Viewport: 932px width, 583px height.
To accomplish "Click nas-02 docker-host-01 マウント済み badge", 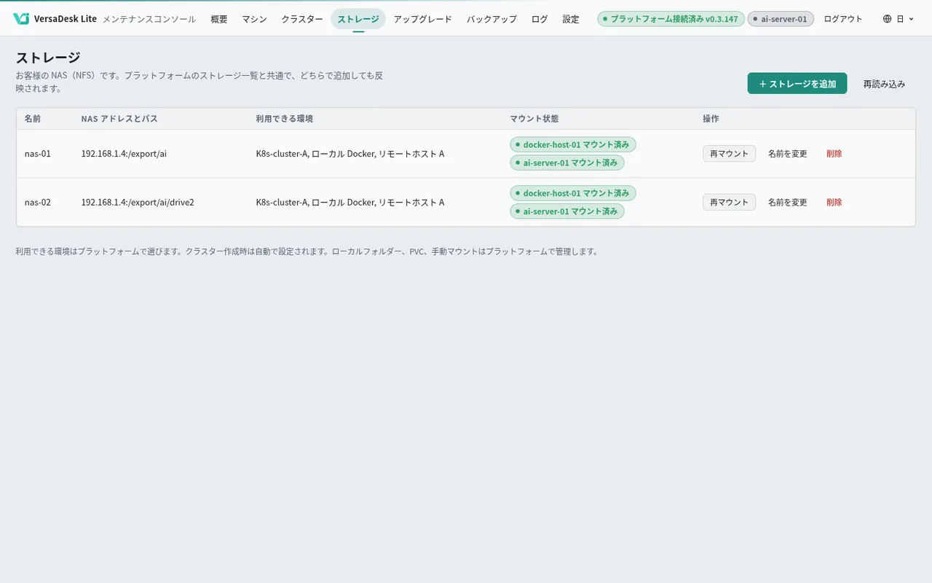I will click(573, 193).
